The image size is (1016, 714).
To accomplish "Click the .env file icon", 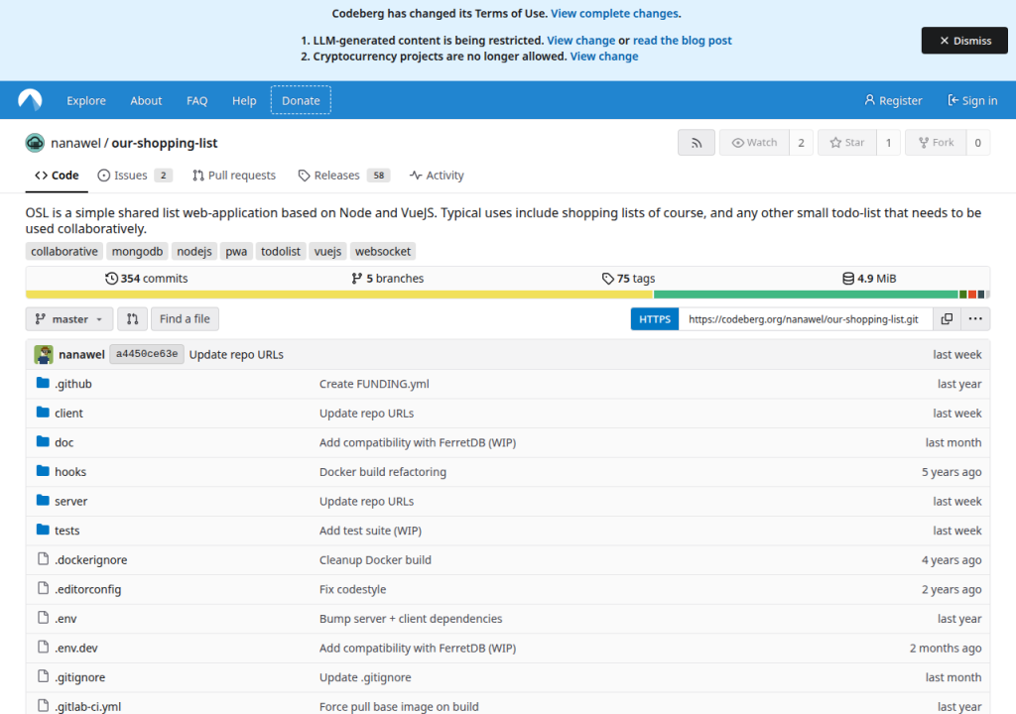I will (43, 618).
